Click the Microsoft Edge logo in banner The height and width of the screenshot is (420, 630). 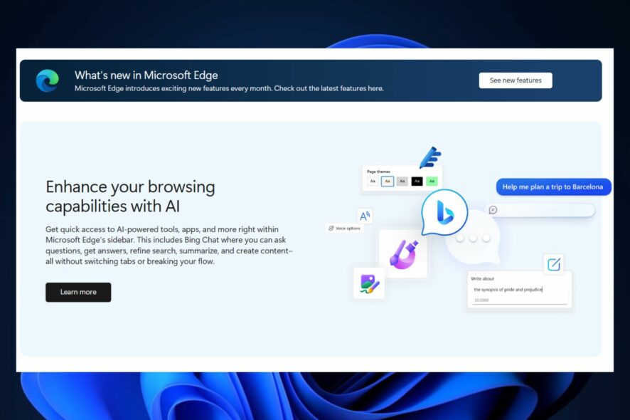(x=48, y=80)
